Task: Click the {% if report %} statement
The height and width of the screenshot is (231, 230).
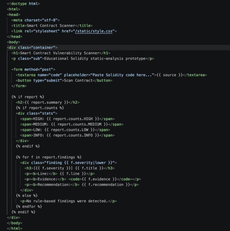Action: tap(28, 97)
